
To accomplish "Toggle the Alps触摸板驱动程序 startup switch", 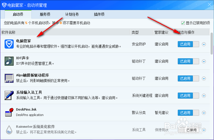I will 188,79.
